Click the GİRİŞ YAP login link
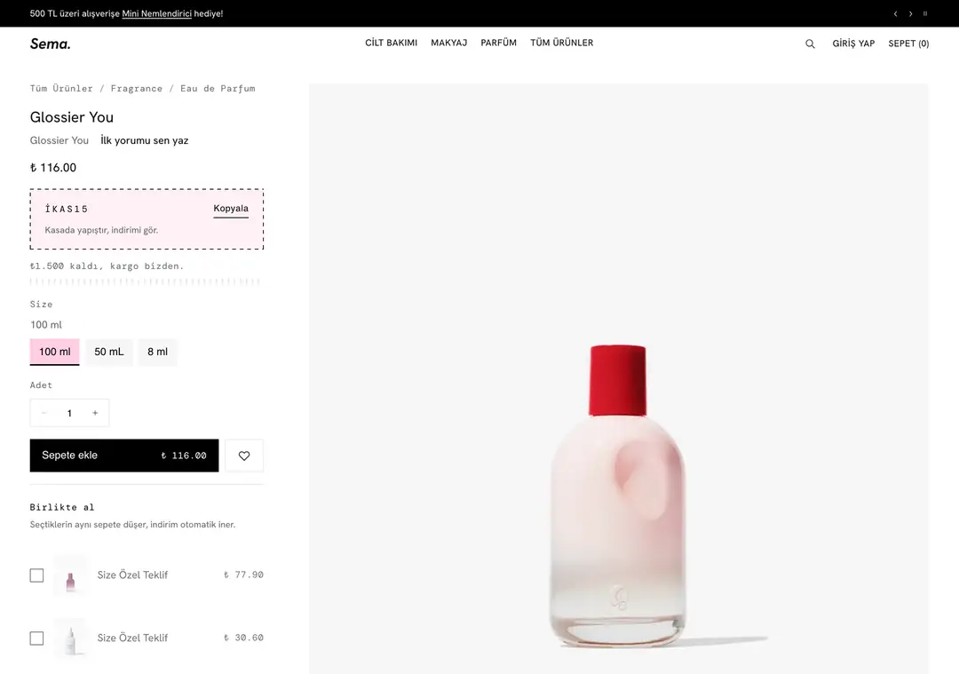 [x=853, y=44]
